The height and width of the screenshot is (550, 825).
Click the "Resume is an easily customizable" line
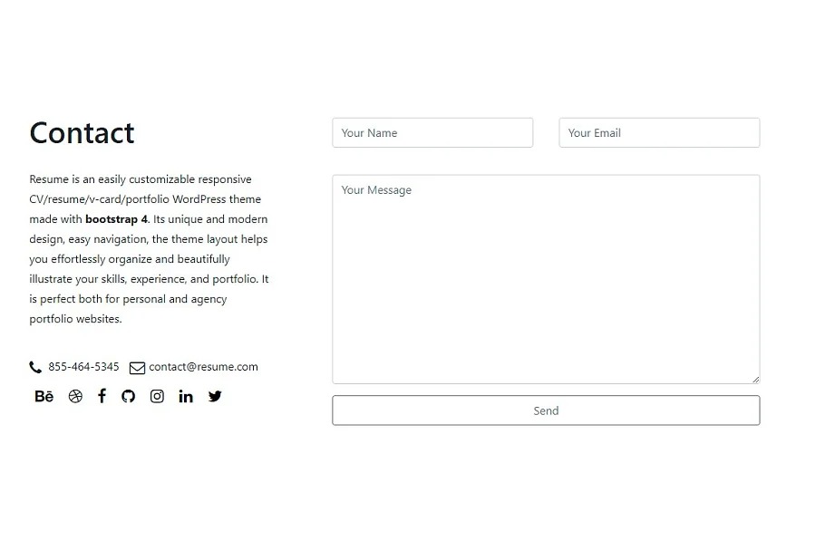pyautogui.click(x=141, y=179)
